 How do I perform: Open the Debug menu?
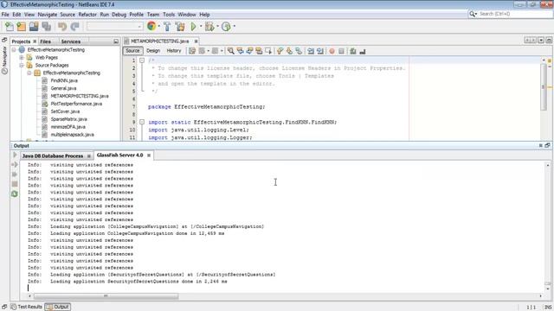coord(119,15)
